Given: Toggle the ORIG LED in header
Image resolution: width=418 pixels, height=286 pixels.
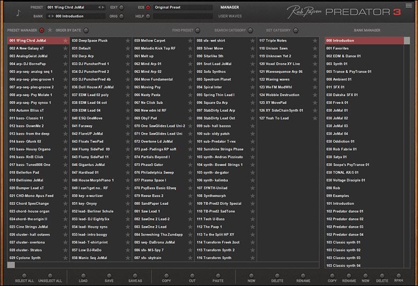Looking at the screenshot, I should click(122, 16).
